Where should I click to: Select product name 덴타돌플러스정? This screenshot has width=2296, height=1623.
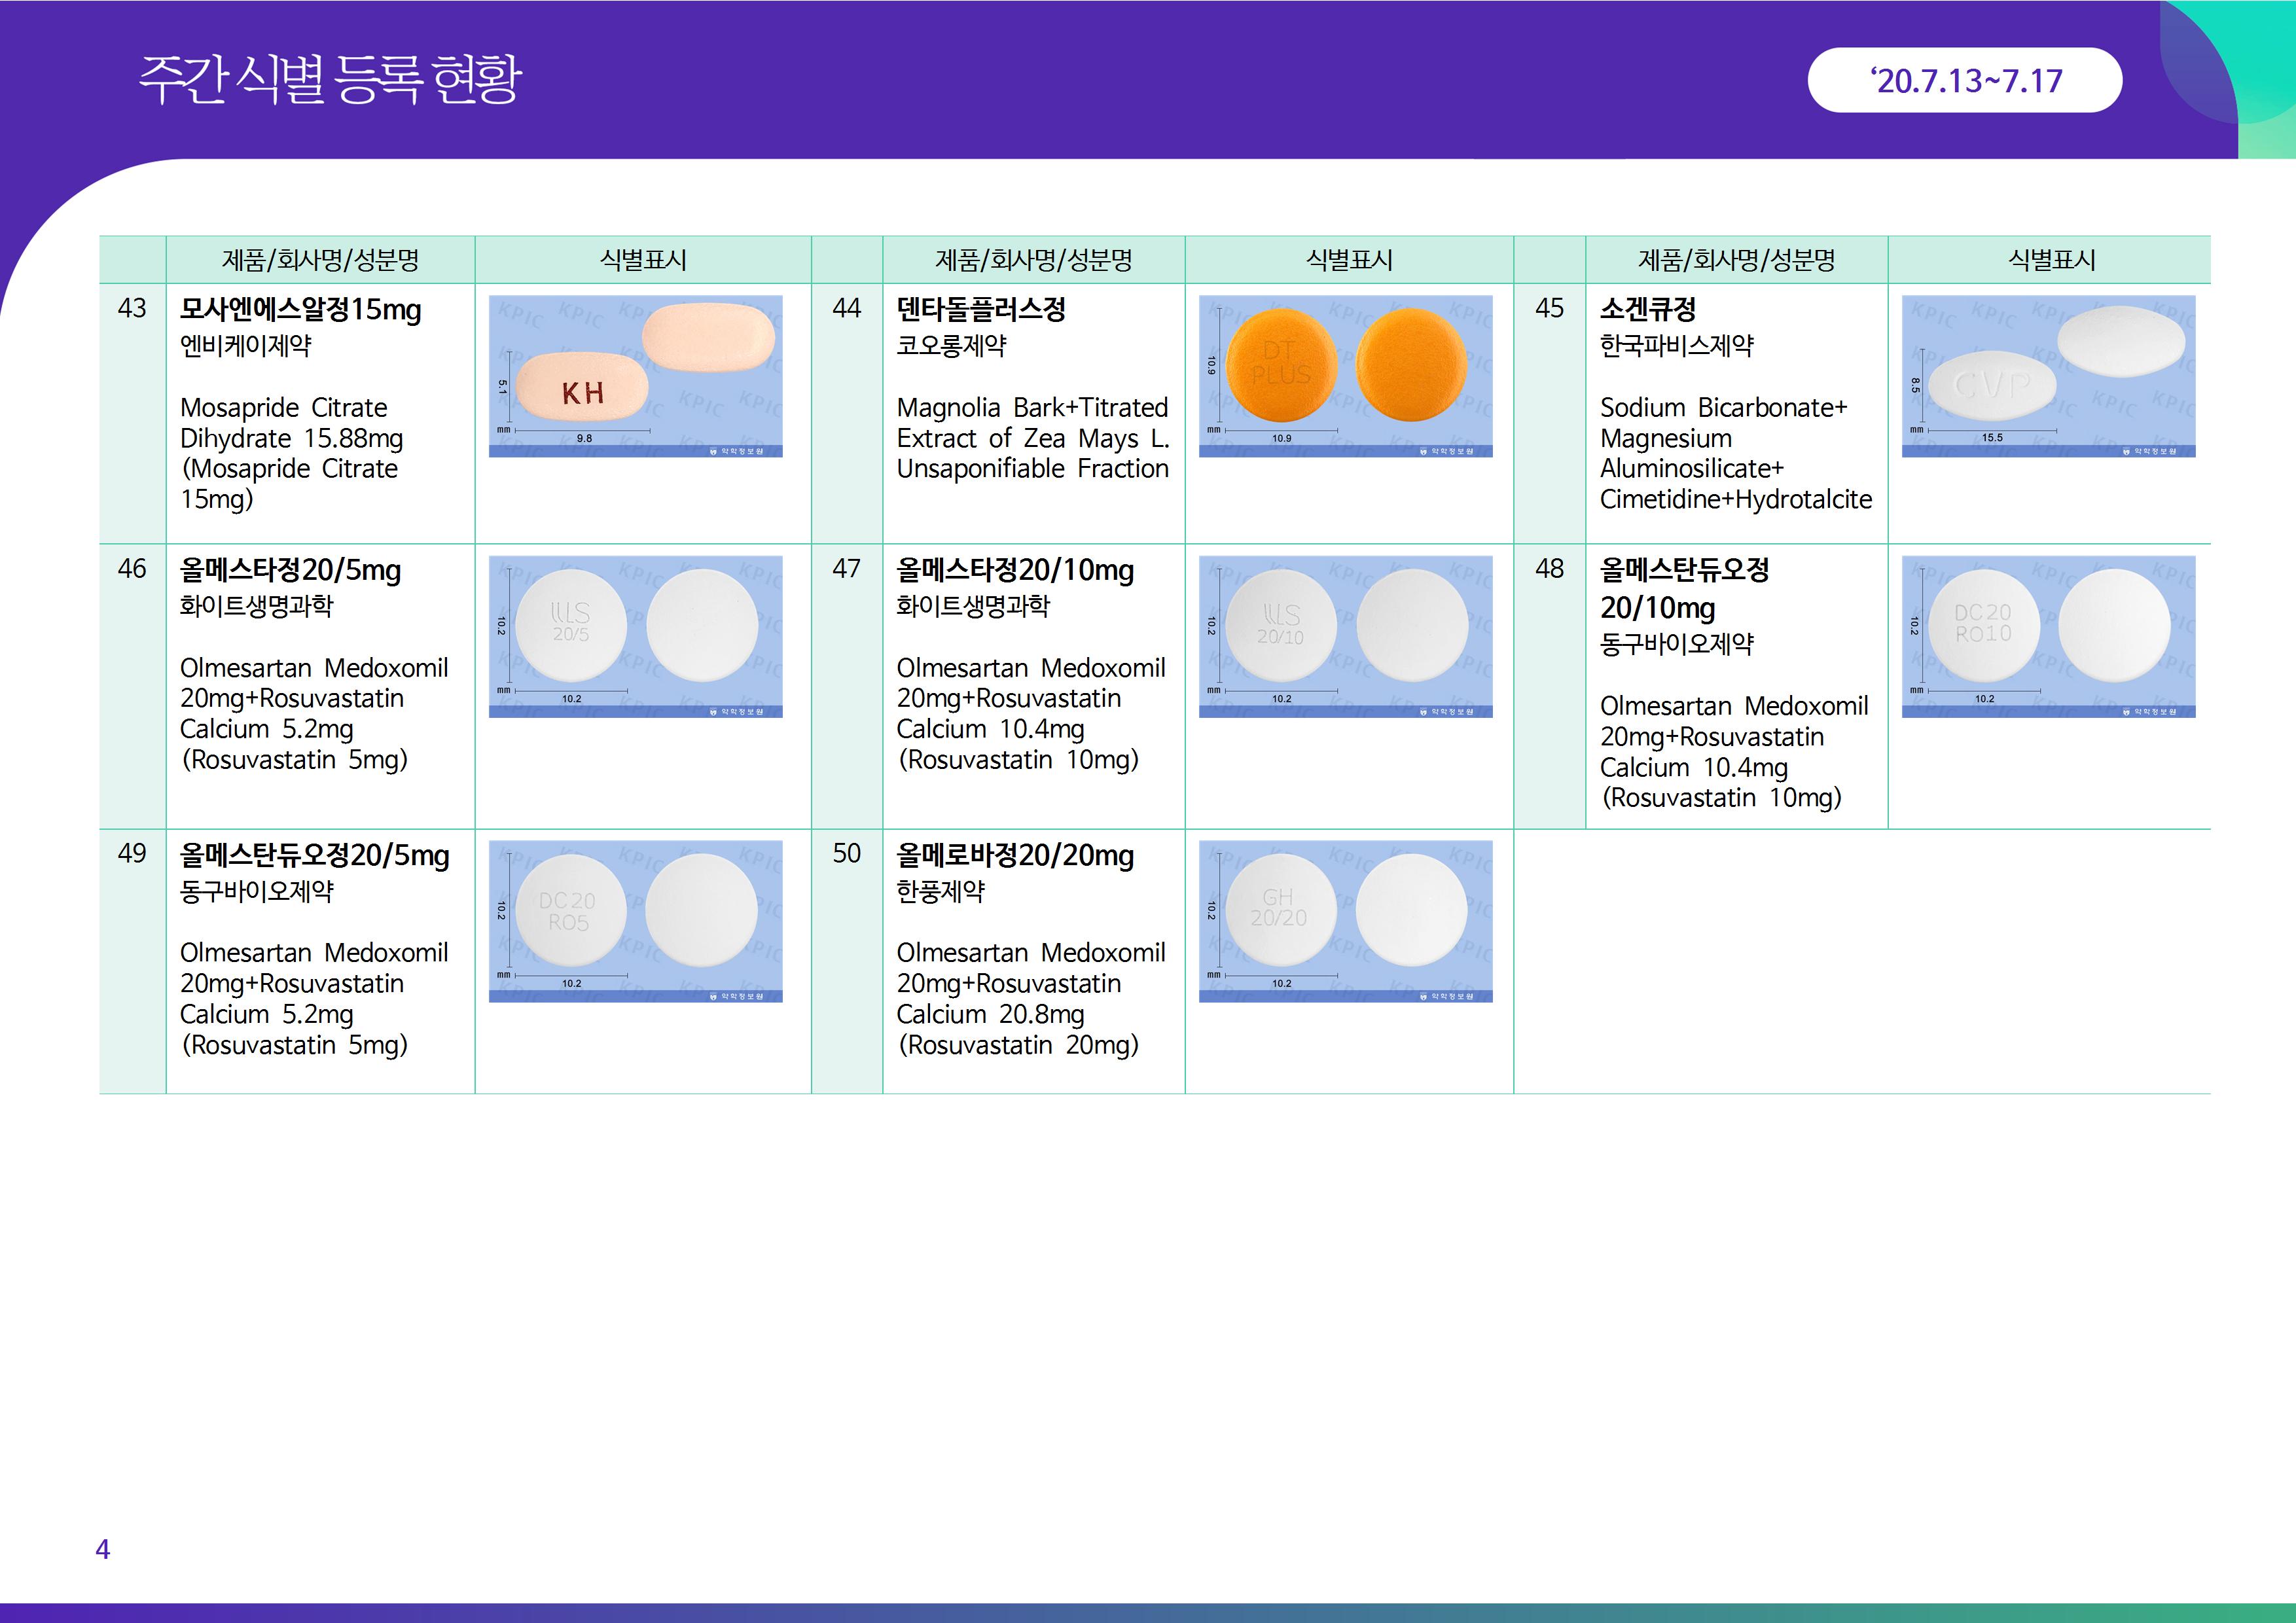click(x=980, y=309)
